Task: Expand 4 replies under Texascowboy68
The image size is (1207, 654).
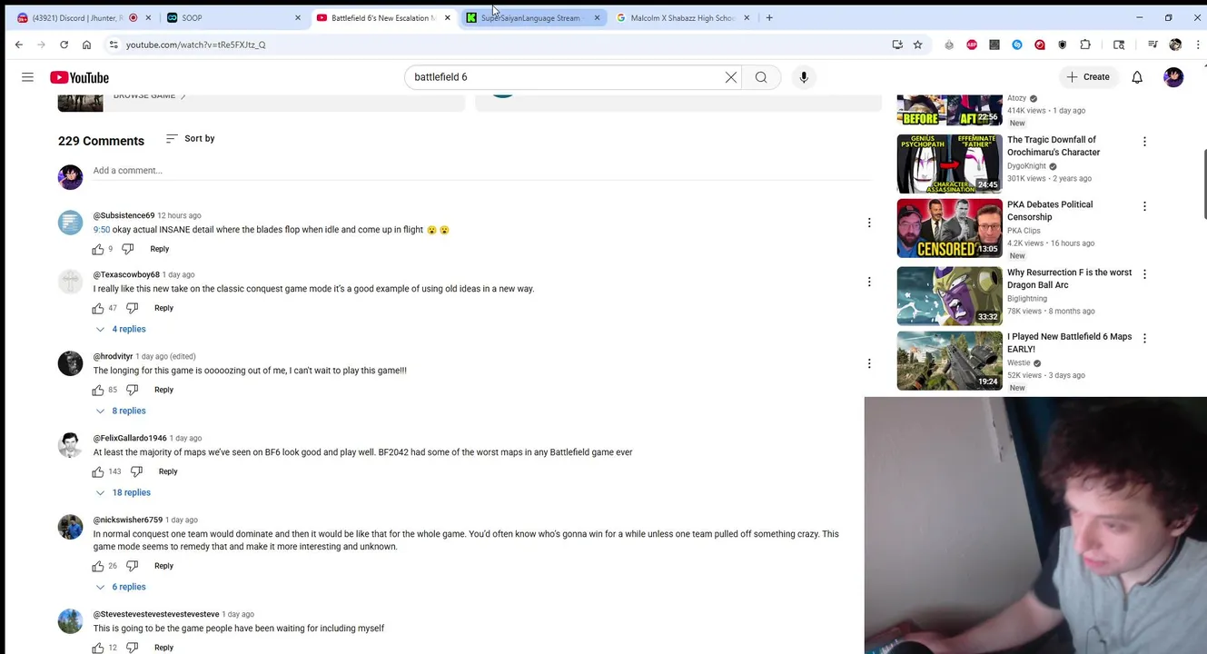Action: (x=121, y=329)
